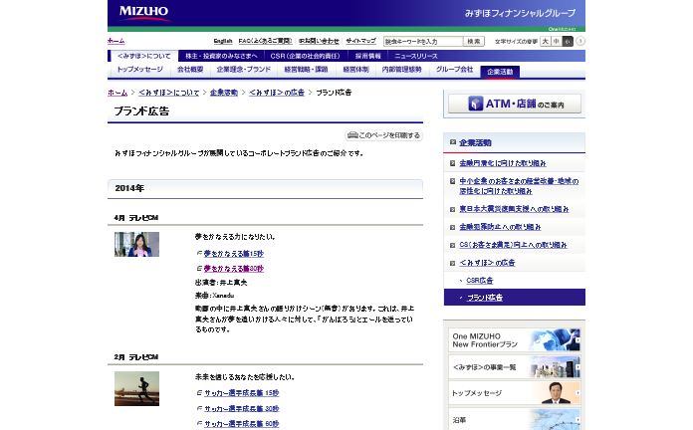
Task: Focus the keyword search input field
Action: tap(423, 42)
